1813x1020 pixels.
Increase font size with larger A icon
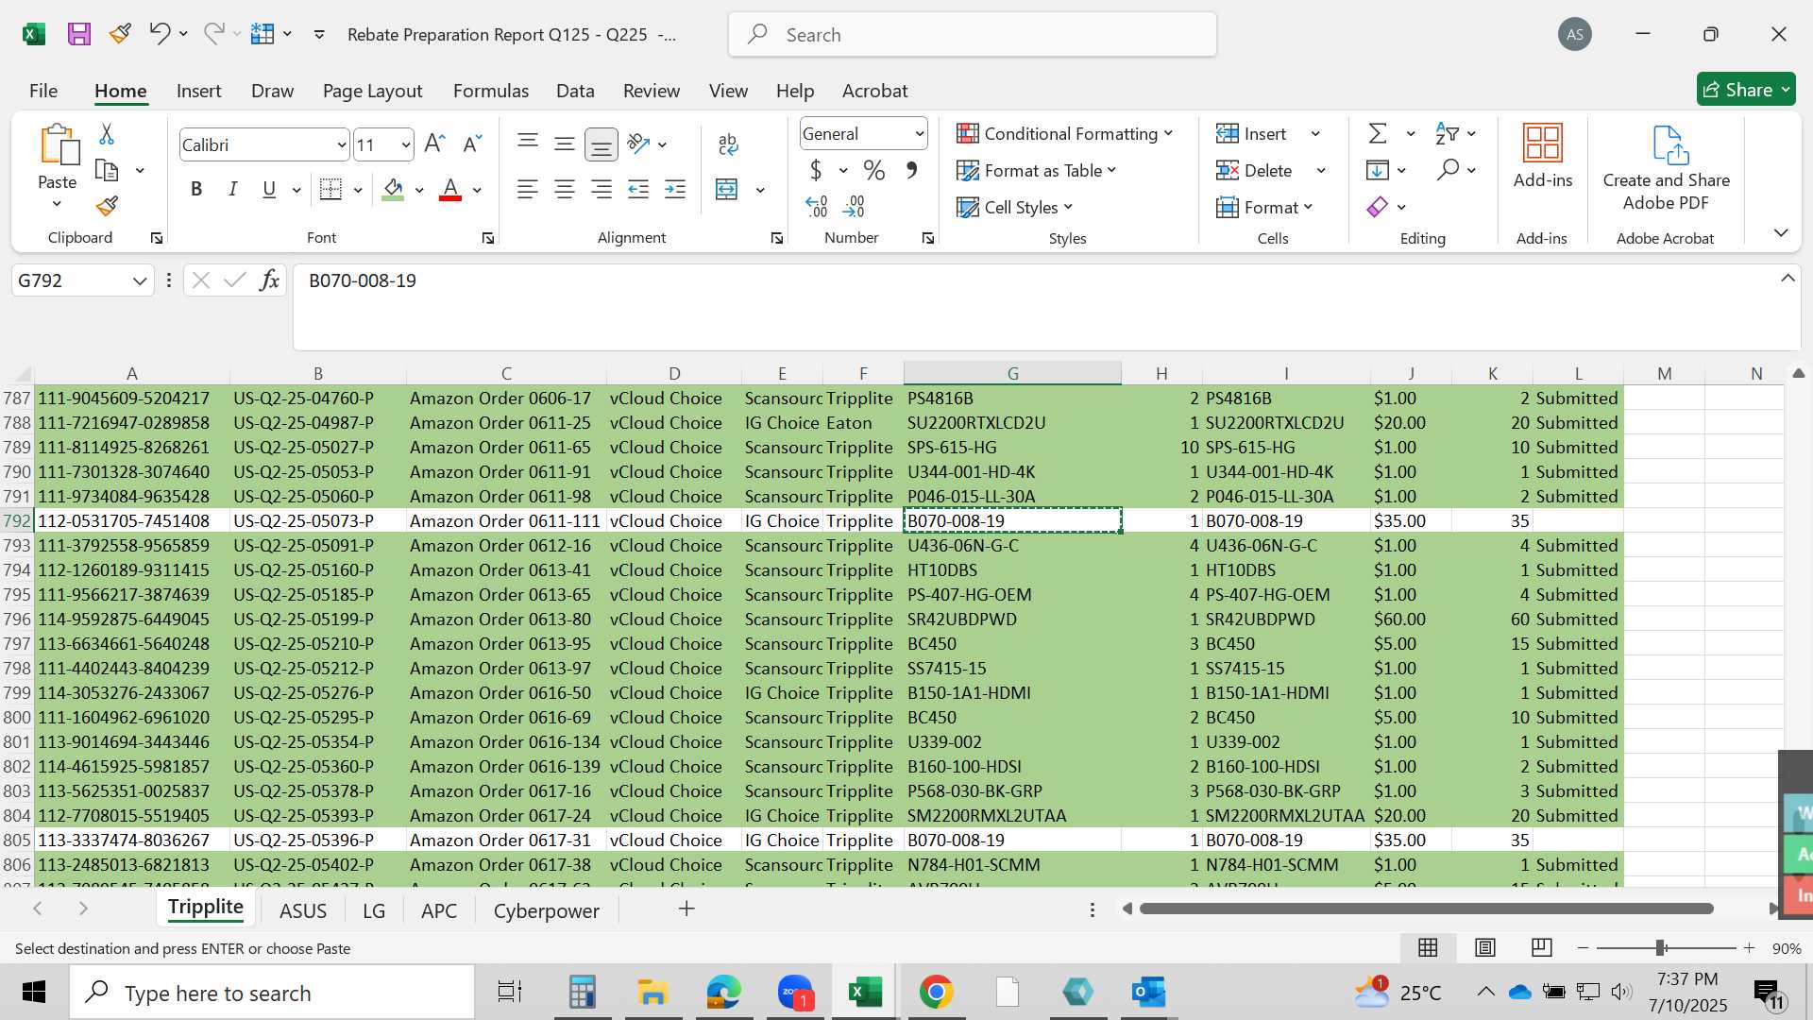tap(434, 144)
